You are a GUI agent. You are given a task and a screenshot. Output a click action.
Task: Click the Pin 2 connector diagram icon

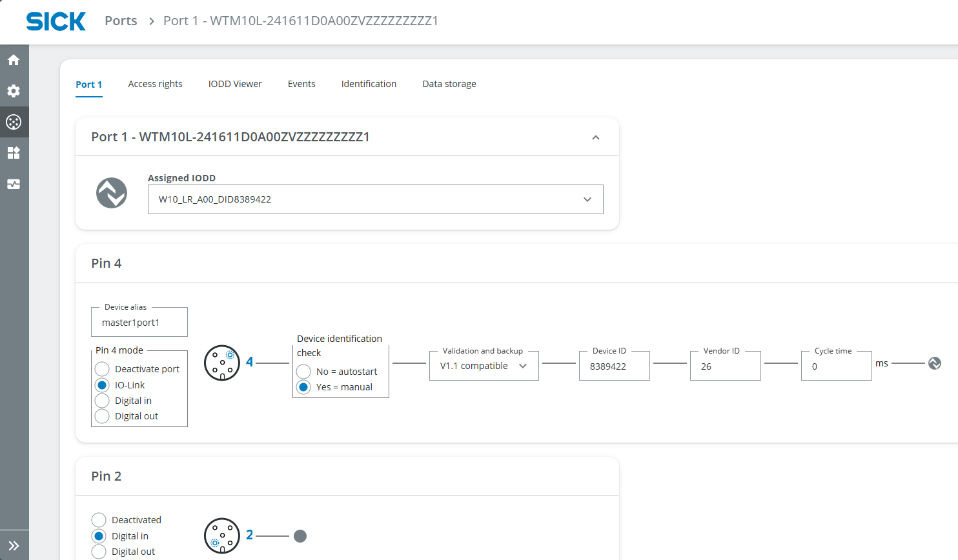pos(222,535)
